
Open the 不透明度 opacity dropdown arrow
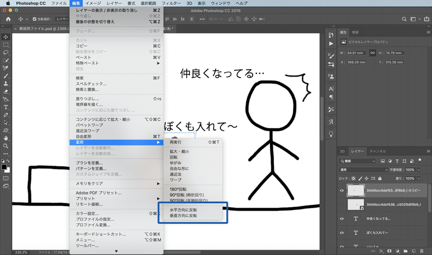[419, 170]
